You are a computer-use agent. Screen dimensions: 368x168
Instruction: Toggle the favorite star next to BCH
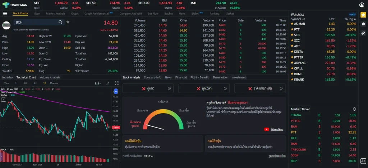68,22
